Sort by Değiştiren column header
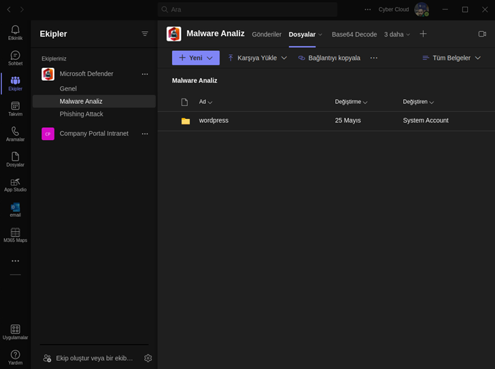Screen dimensions: 495x369 click(418, 102)
